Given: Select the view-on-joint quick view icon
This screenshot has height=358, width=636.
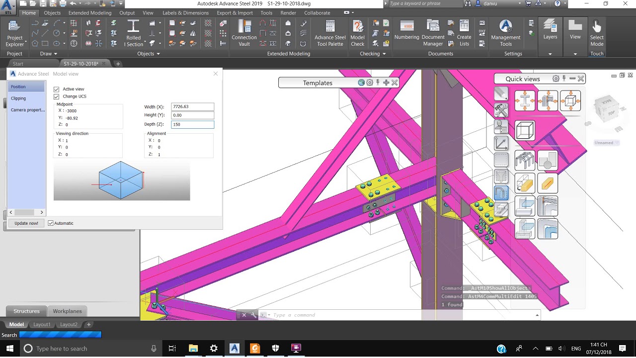Looking at the screenshot, I should coord(548,100).
